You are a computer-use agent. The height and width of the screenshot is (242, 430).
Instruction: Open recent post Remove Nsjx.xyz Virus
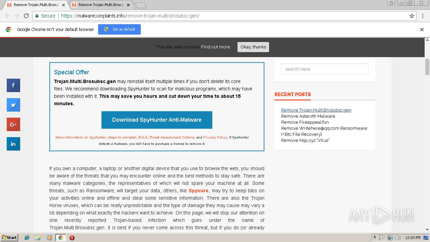[x=305, y=140]
